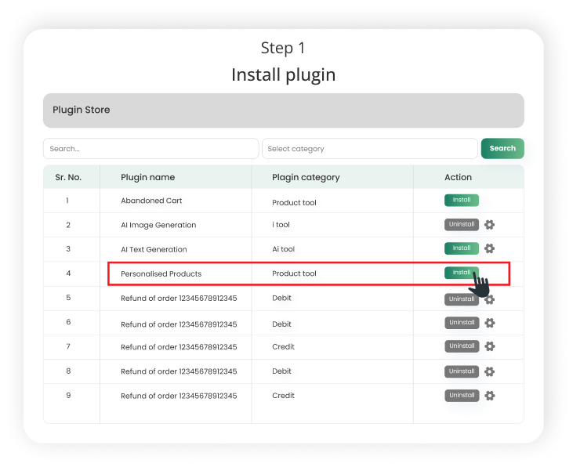The height and width of the screenshot is (467, 573).
Task: Open settings gear for AI Image Generation
Action: [x=489, y=224]
